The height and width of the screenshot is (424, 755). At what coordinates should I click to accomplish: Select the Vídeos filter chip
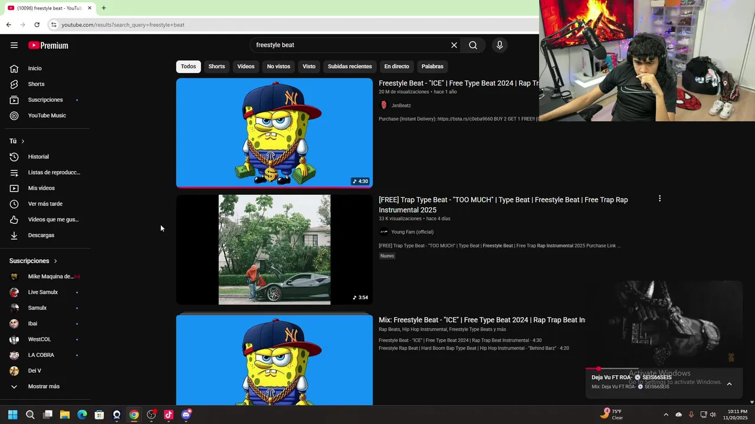pos(246,67)
